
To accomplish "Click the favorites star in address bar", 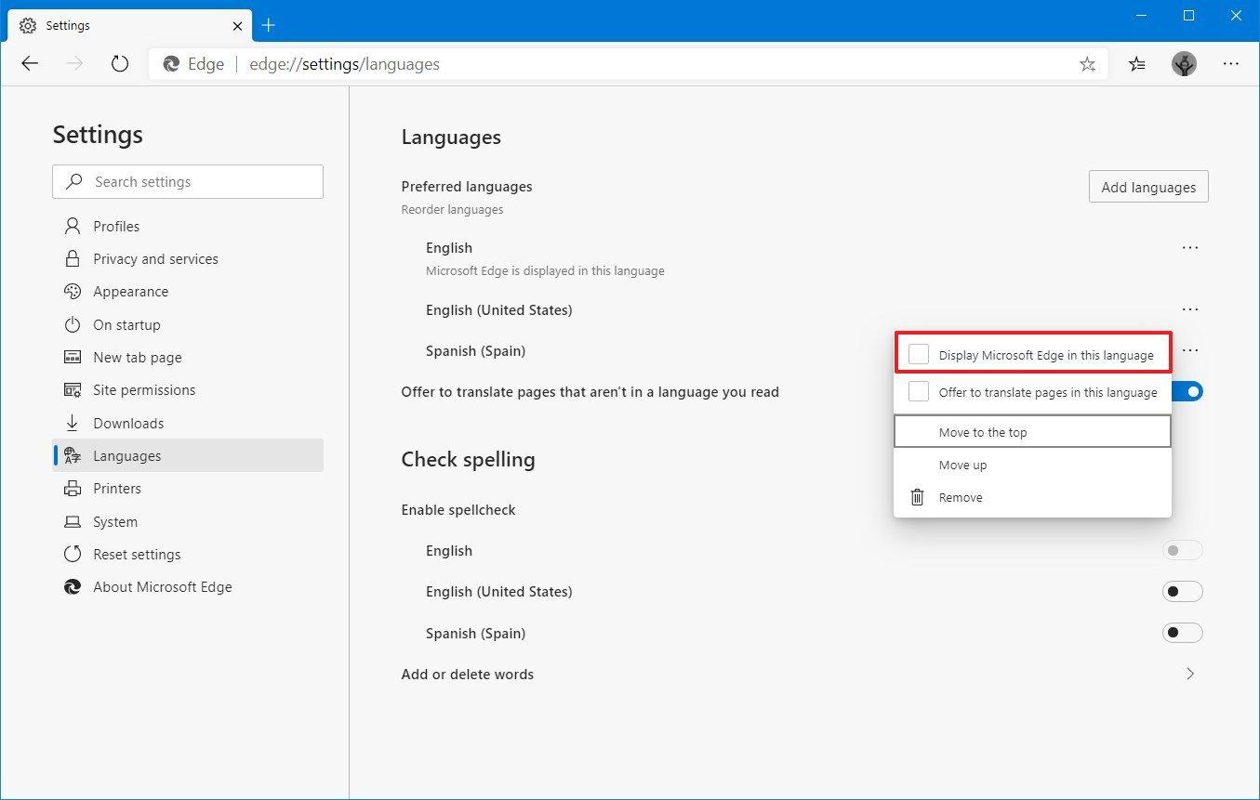I will pyautogui.click(x=1087, y=63).
